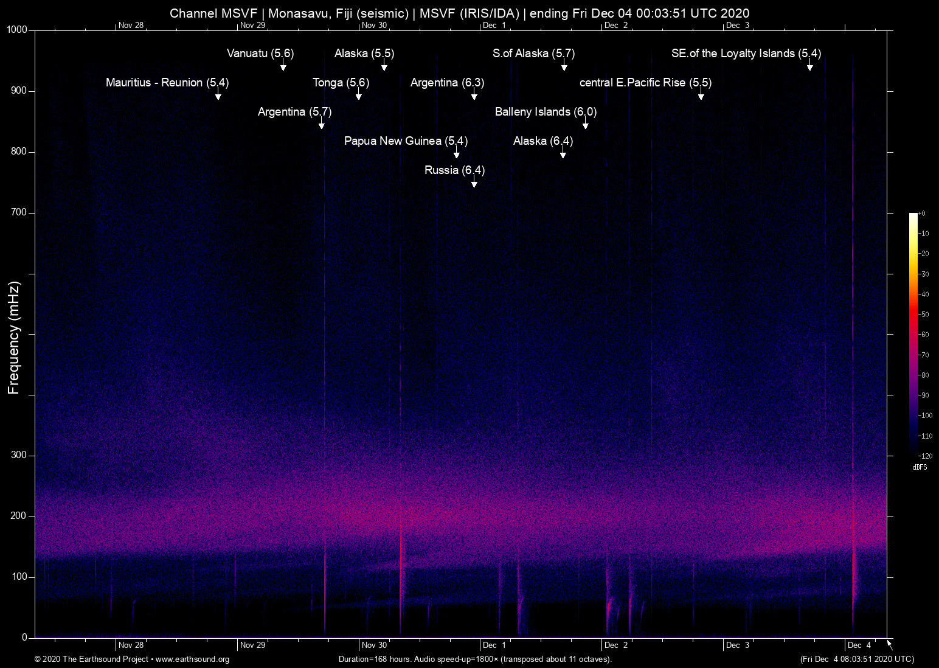This screenshot has width=939, height=668.
Task: Click the spectrogram title beginning Channel MSVF
Action: pyautogui.click(x=459, y=13)
